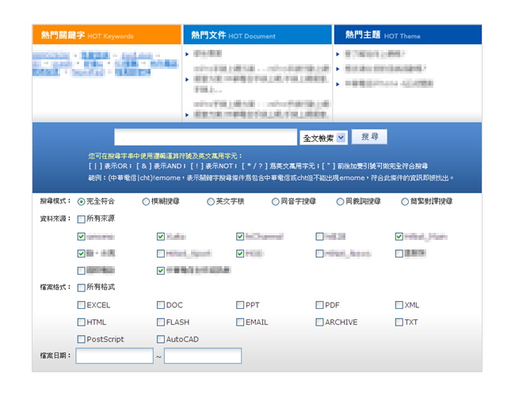This screenshot has height=396, width=515.
Task: Tick the EXCEL file format checkbox
Action: click(x=82, y=305)
